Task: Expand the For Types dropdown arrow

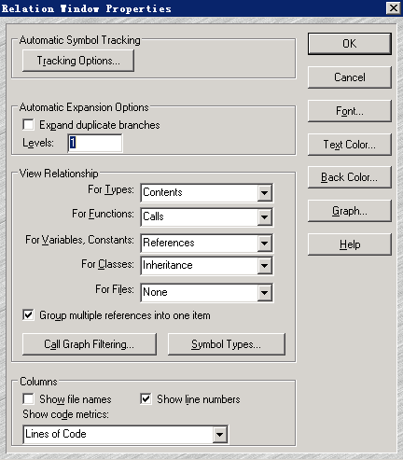Action: (264, 193)
